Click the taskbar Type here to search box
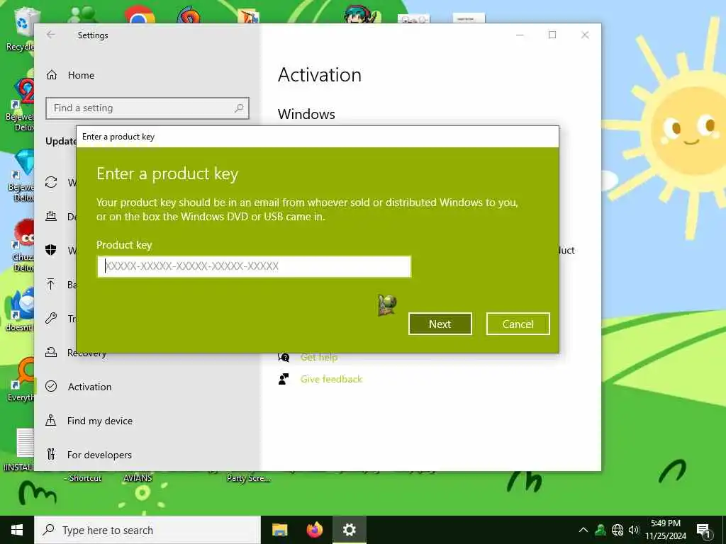This screenshot has height=544, width=726. click(147, 530)
